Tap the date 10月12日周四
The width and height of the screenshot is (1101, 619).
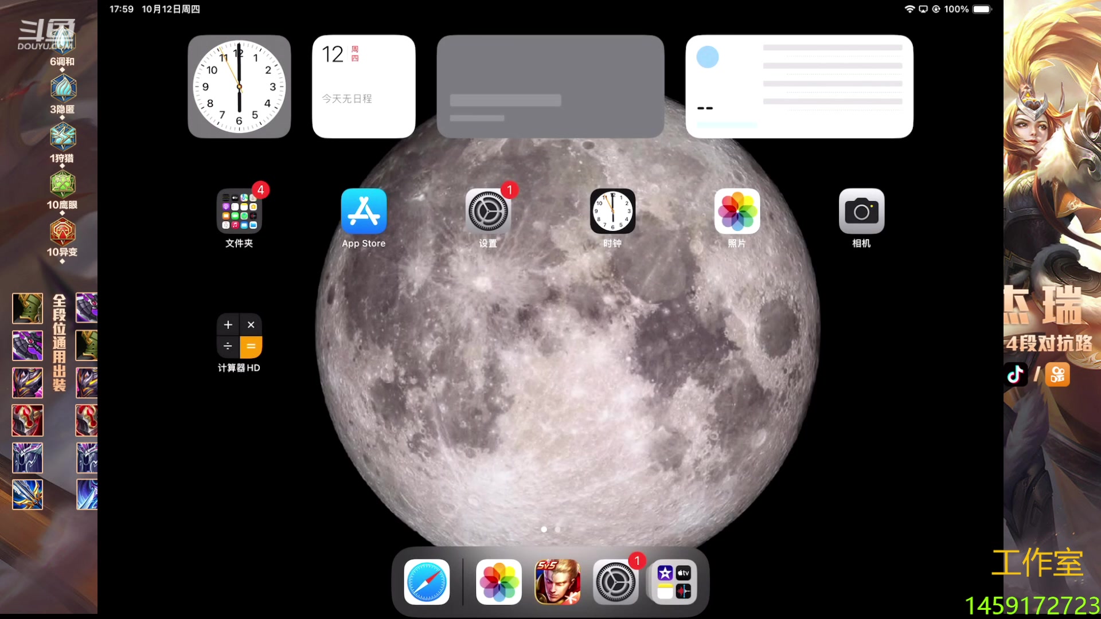(x=171, y=9)
